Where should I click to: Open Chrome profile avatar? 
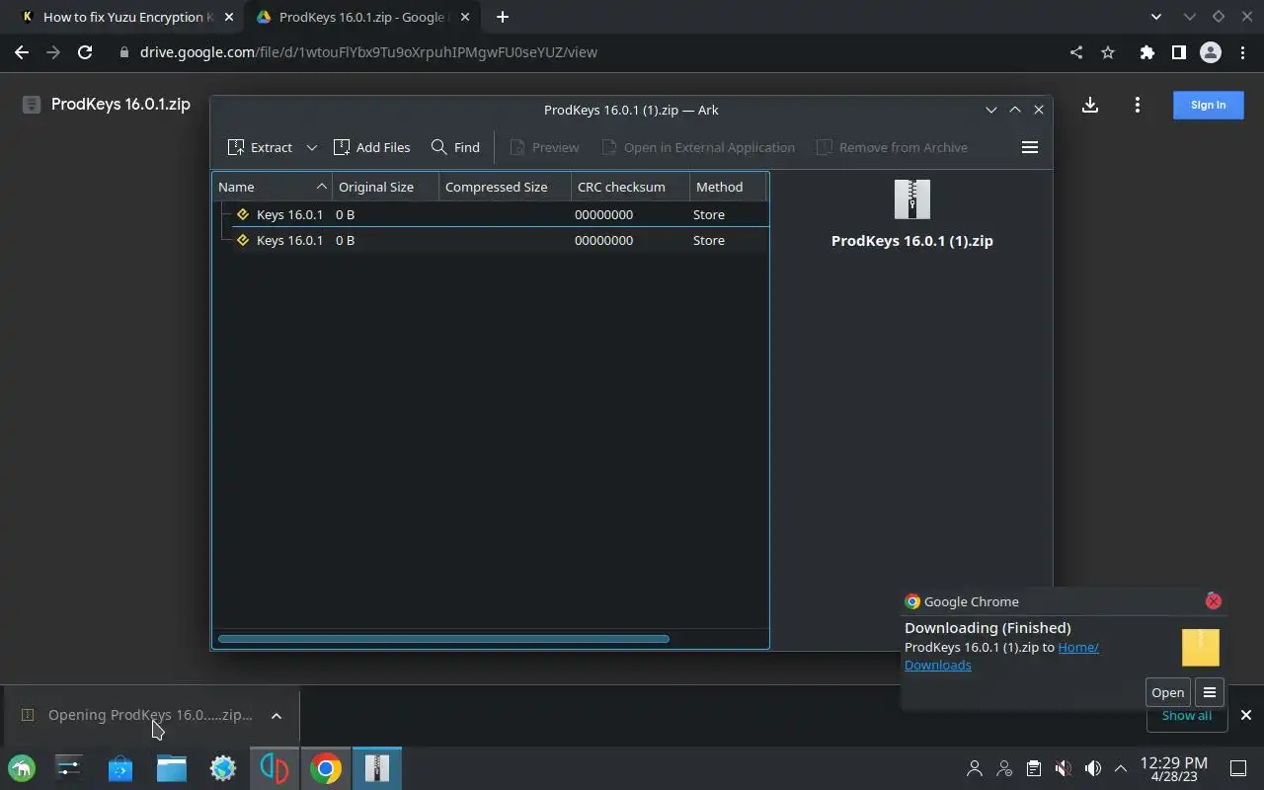click(1211, 52)
